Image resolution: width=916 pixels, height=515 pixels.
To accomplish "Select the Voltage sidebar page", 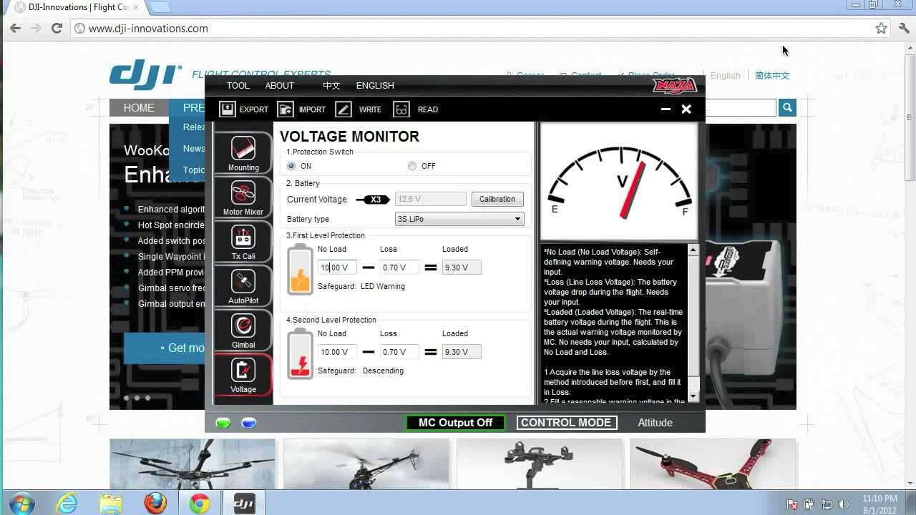I will pos(243,375).
